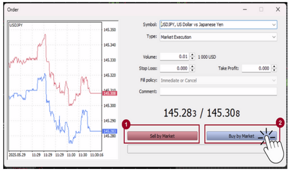Click the Volume input field
The width and height of the screenshot is (289, 171).
(174, 57)
